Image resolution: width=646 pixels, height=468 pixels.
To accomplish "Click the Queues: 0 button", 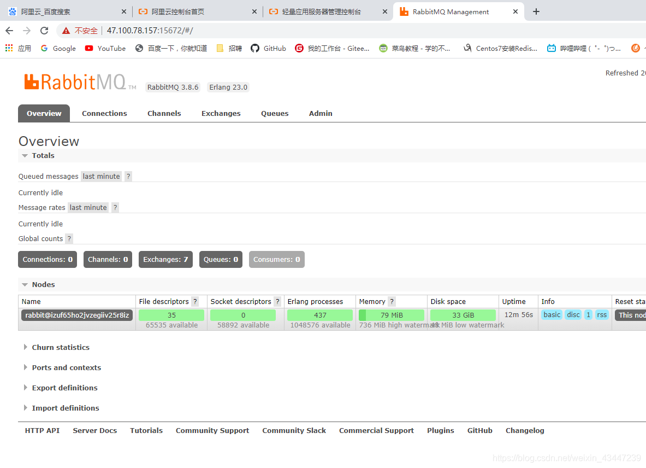I will pyautogui.click(x=221, y=259).
